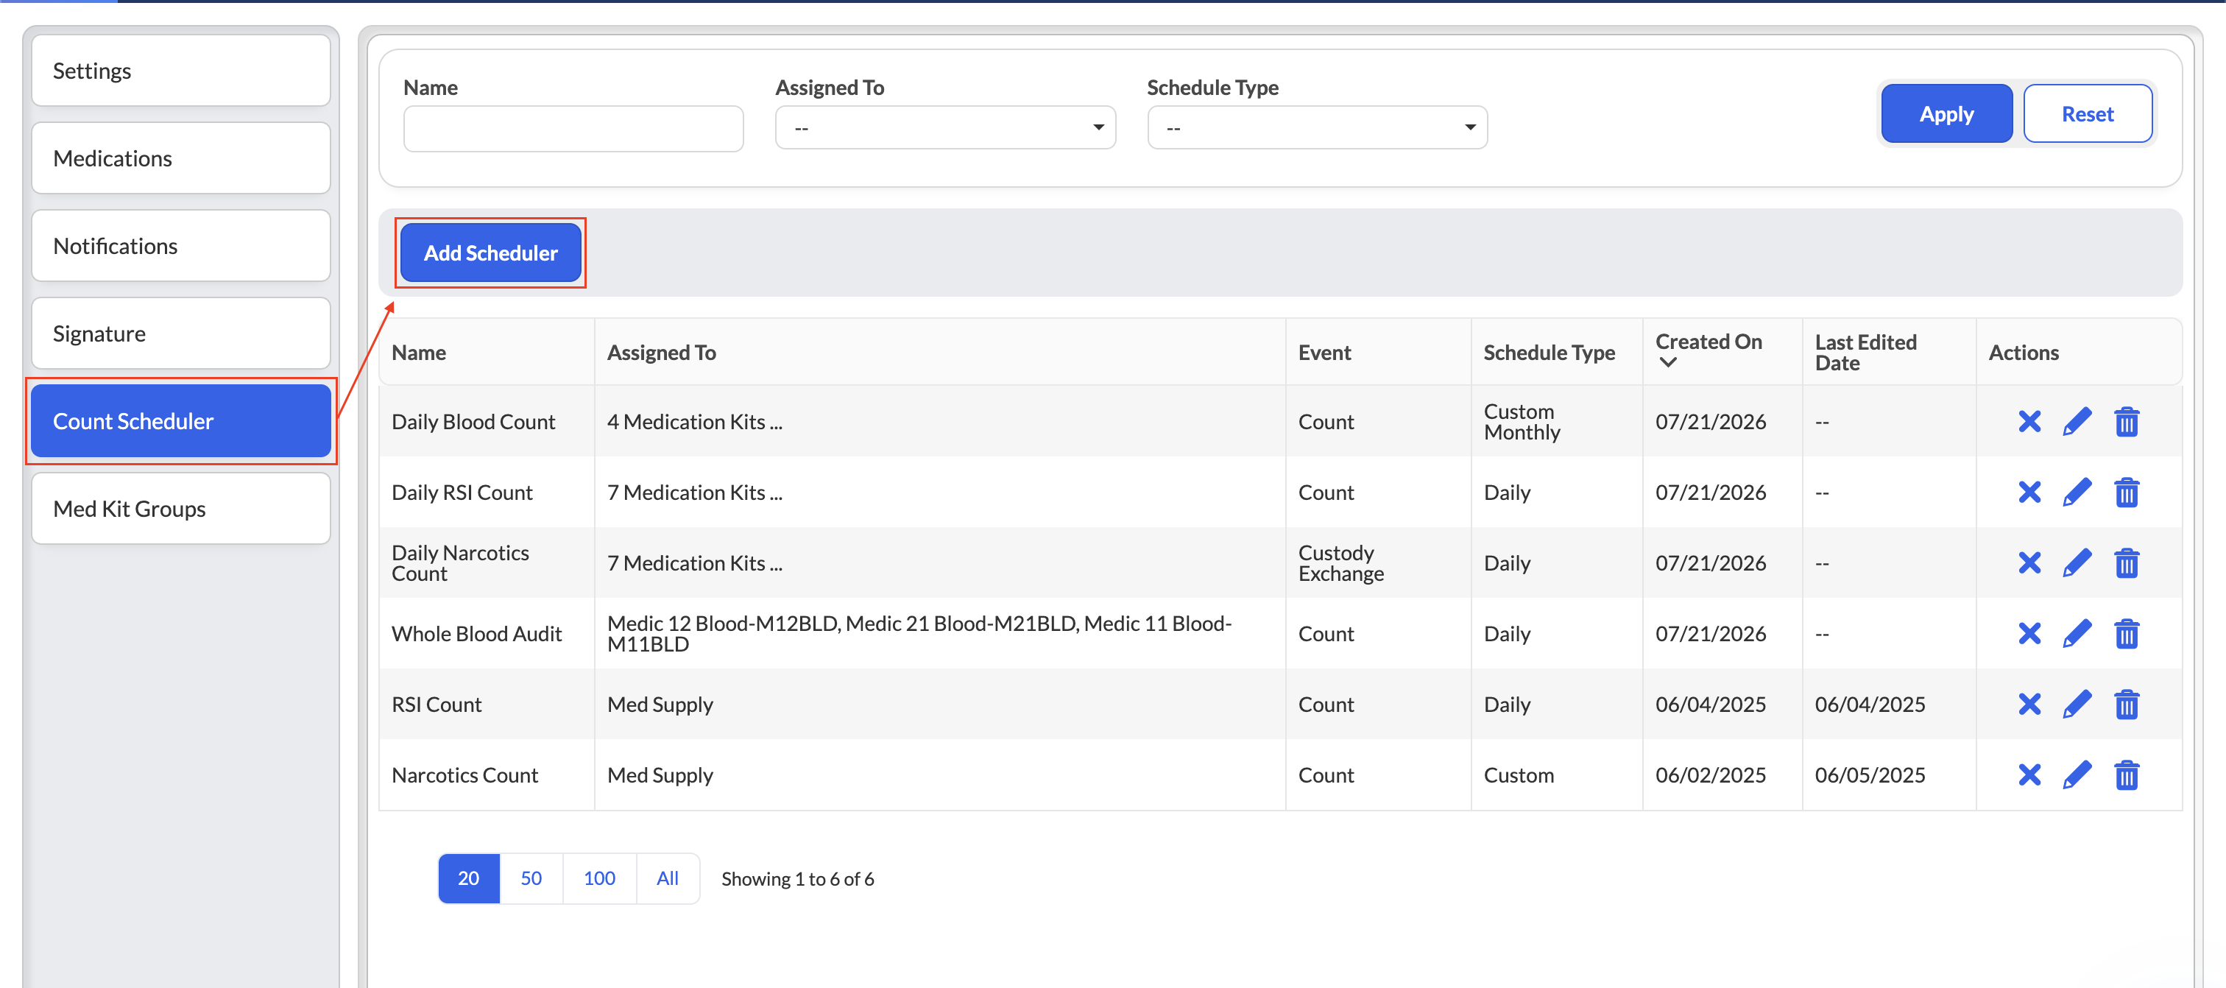Viewport: 2226px width, 988px height.
Task: Click 'Showing 1 to 6 of 6' text
Action: pyautogui.click(x=796, y=879)
